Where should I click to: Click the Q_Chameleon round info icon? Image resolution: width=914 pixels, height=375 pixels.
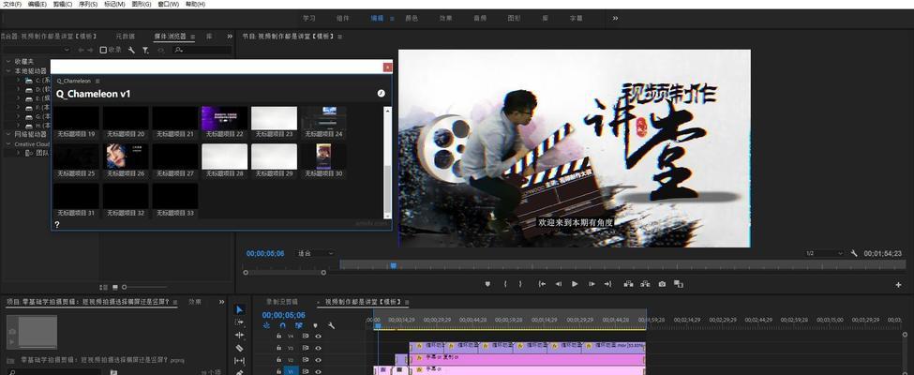point(382,94)
